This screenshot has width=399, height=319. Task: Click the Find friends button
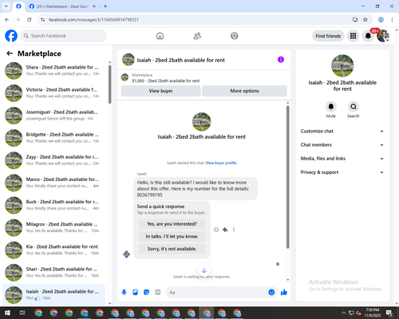pos(328,36)
